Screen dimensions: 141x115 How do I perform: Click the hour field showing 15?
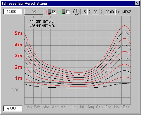pos(84,12)
